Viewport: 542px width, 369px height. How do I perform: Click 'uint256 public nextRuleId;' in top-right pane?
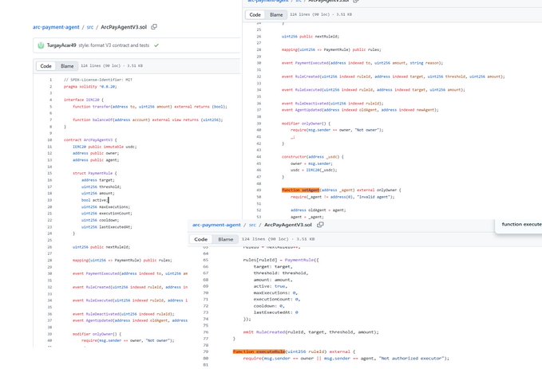[311, 36]
